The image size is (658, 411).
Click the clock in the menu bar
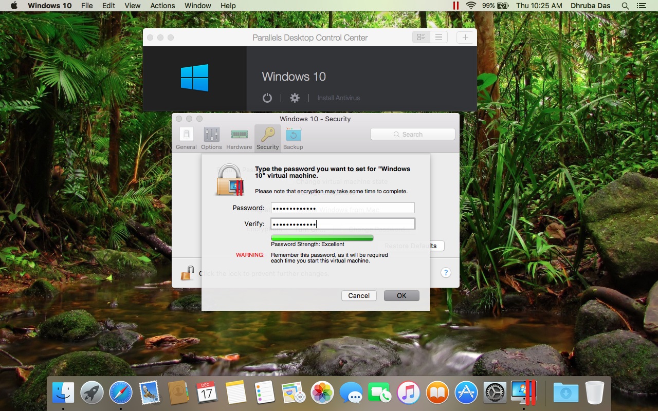[x=539, y=6]
